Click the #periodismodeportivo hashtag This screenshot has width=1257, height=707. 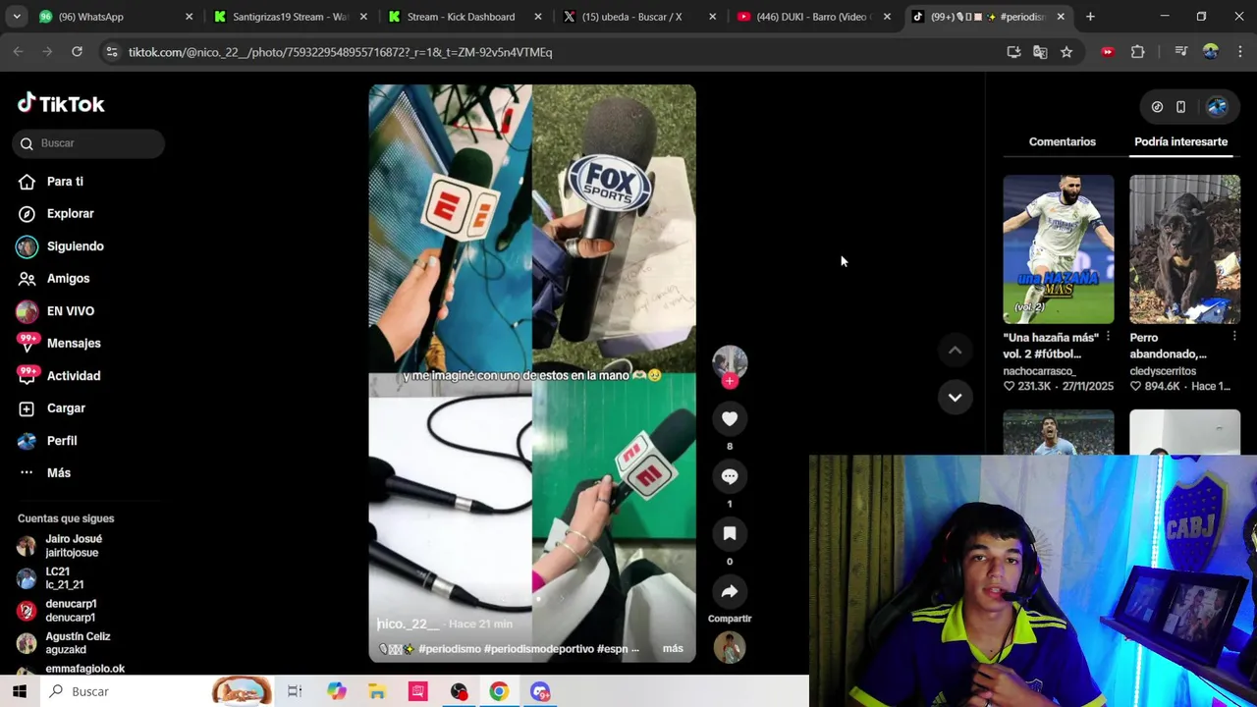click(x=539, y=649)
